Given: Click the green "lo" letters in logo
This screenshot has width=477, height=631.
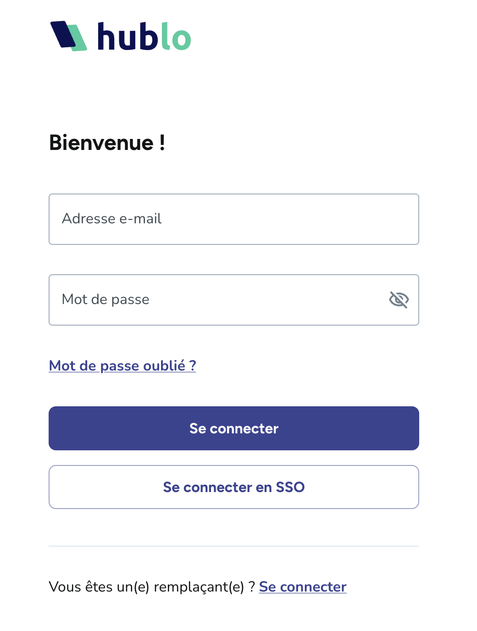Looking at the screenshot, I should tap(176, 37).
